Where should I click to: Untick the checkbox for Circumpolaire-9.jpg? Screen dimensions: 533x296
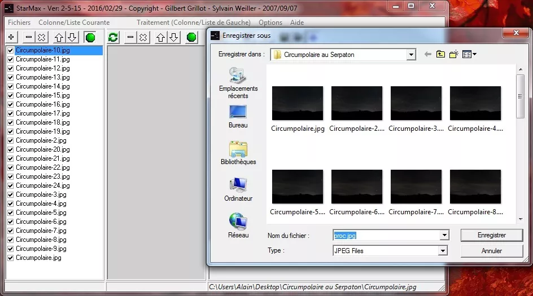tap(10, 249)
